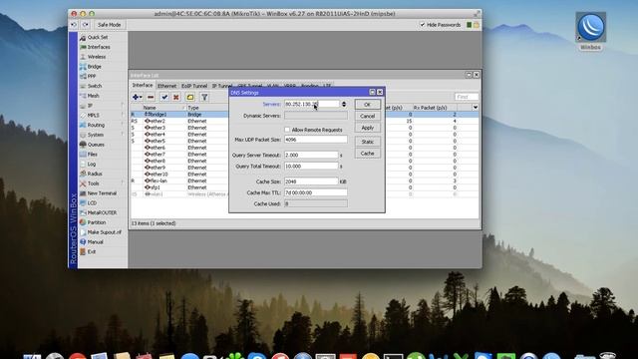Switch to the Interface tab
The image size is (638, 359).
(x=143, y=86)
